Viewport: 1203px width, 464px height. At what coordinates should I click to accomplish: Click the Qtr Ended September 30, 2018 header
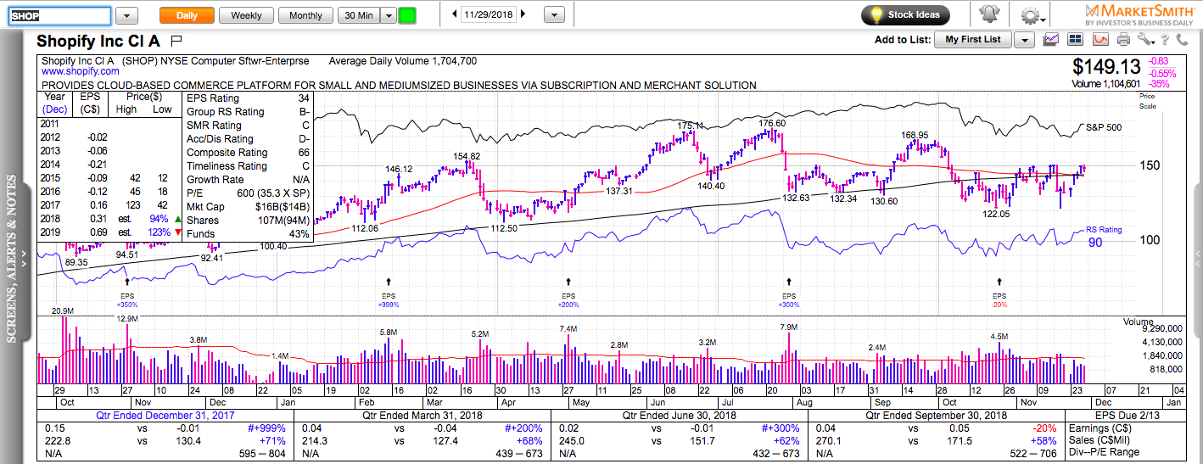coord(937,416)
